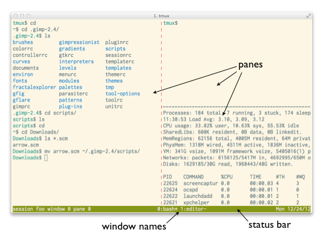This screenshot has width=324, height=239.
Task: Click the 'Processes: 184 total' line
Action: (x=237, y=113)
